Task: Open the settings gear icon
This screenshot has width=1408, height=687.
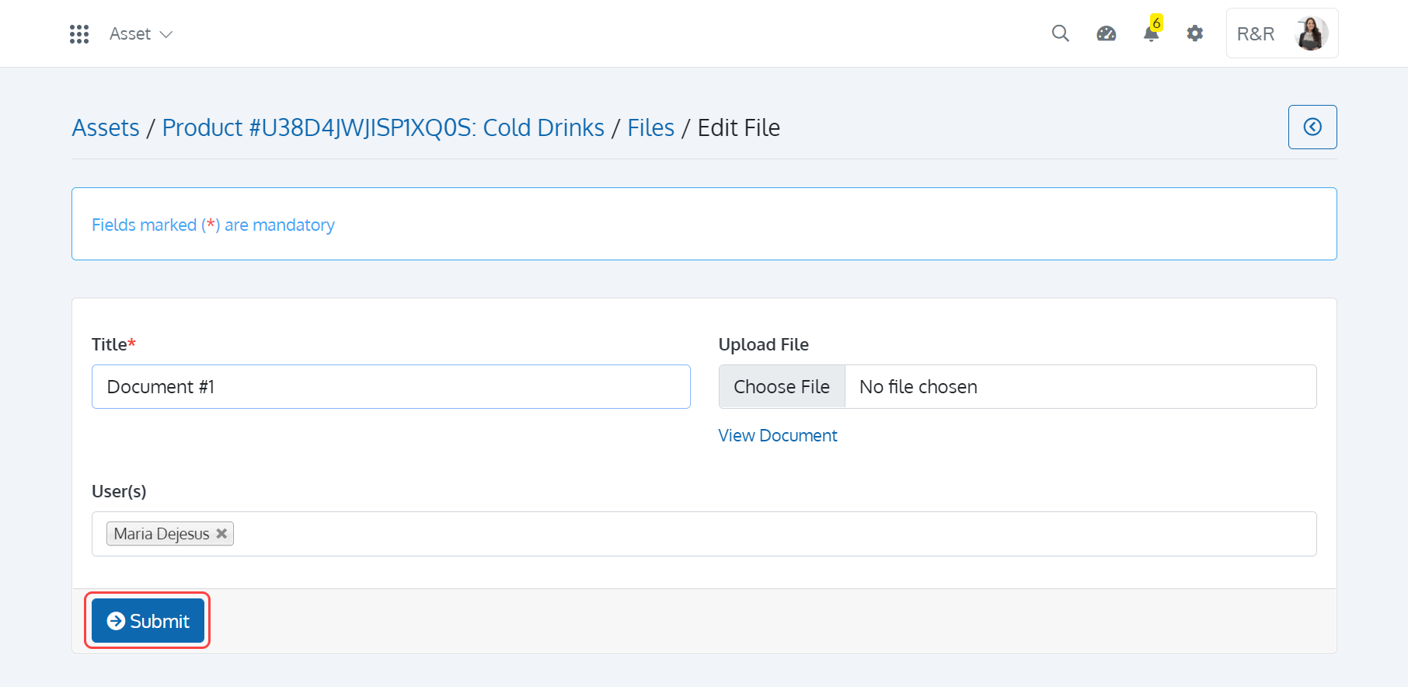Action: [x=1195, y=33]
